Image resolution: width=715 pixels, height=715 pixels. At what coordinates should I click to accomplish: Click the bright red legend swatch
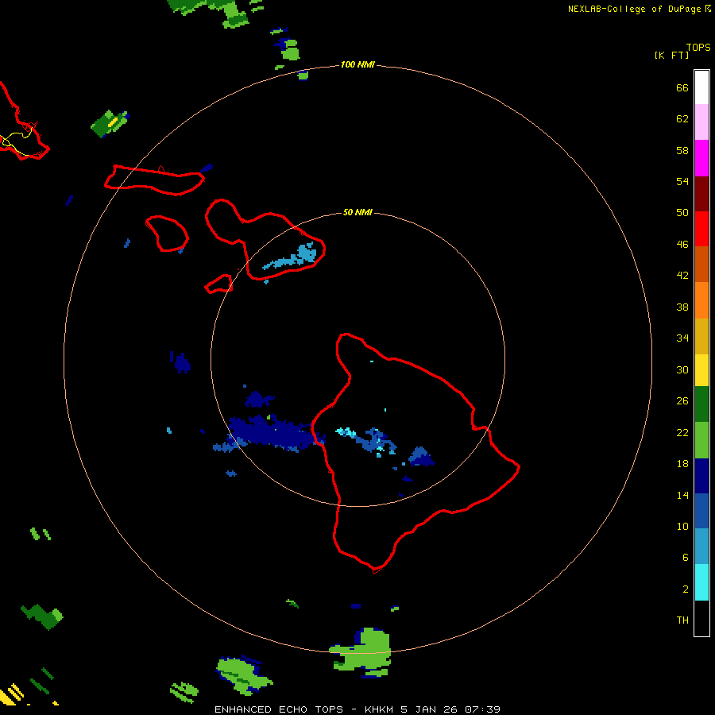pyautogui.click(x=701, y=229)
